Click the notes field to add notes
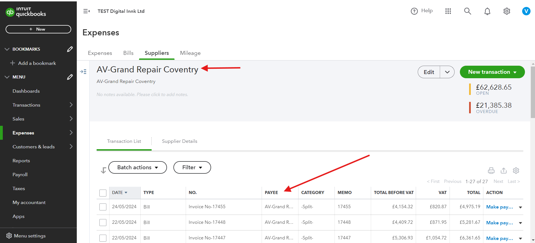535x243 pixels. [142, 95]
